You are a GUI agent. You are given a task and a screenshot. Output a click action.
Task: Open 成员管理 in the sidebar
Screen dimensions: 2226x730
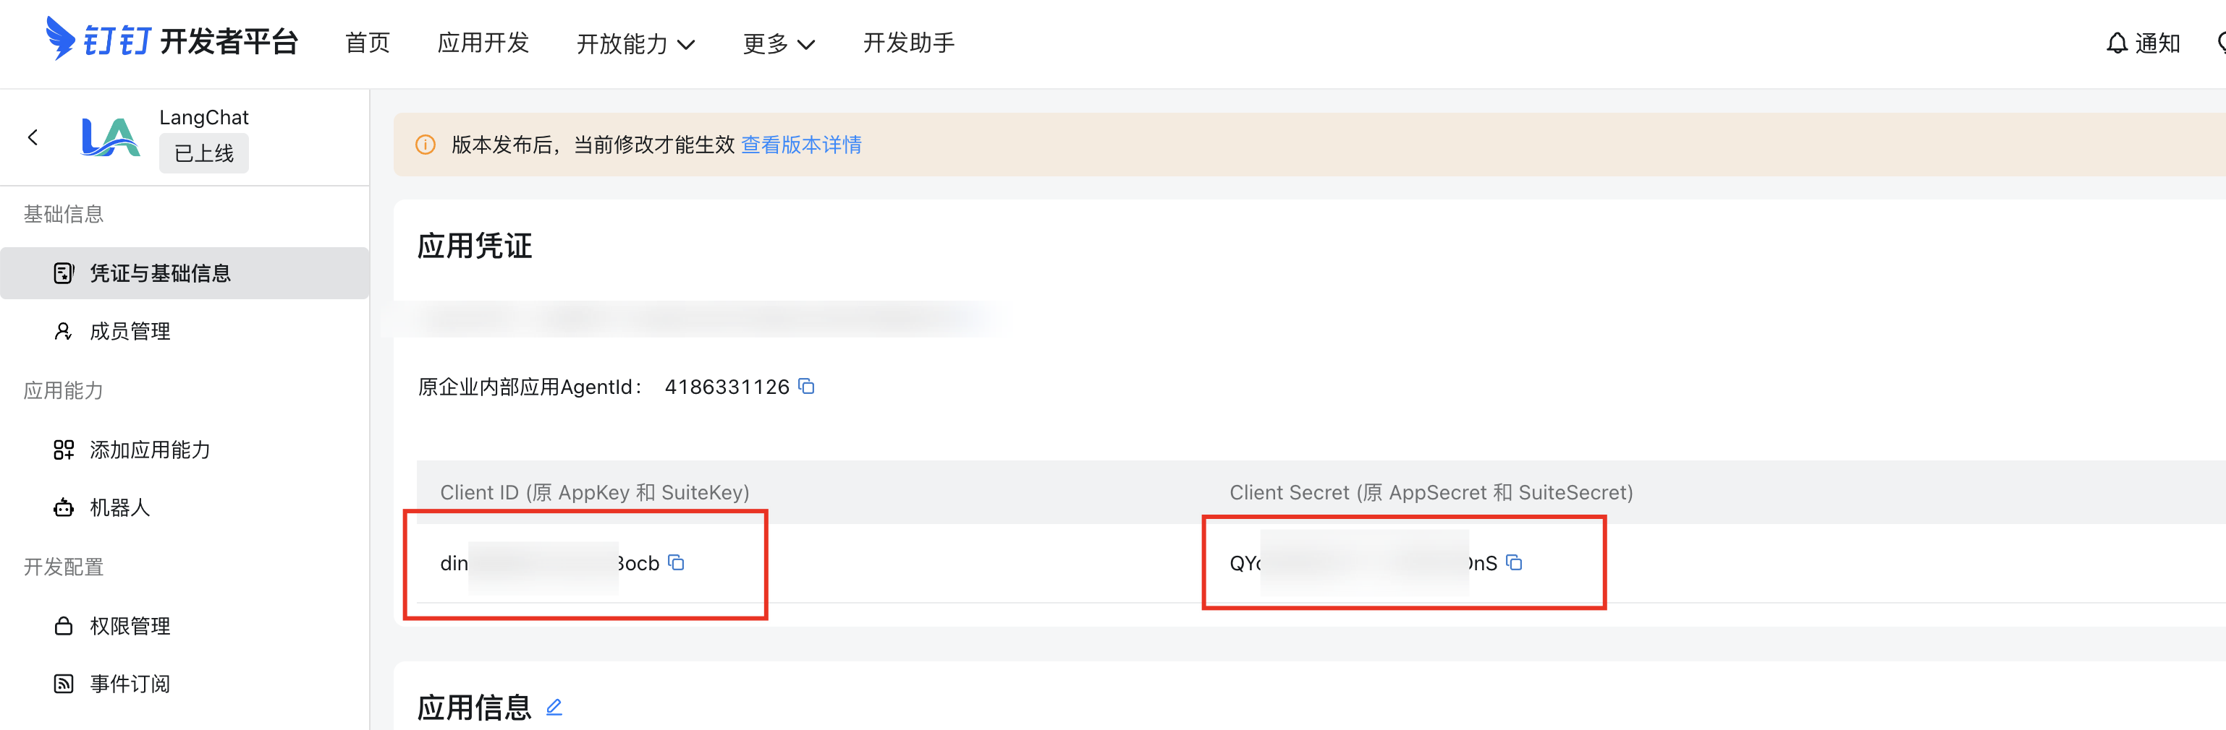130,331
